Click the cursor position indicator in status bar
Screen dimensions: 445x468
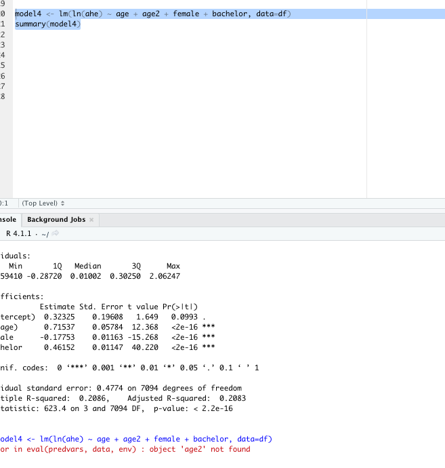[4, 203]
